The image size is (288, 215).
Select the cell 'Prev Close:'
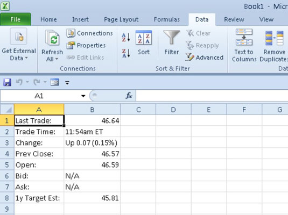click(x=39, y=154)
